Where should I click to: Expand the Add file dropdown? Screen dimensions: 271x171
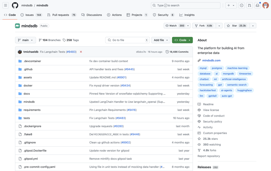tap(161, 40)
